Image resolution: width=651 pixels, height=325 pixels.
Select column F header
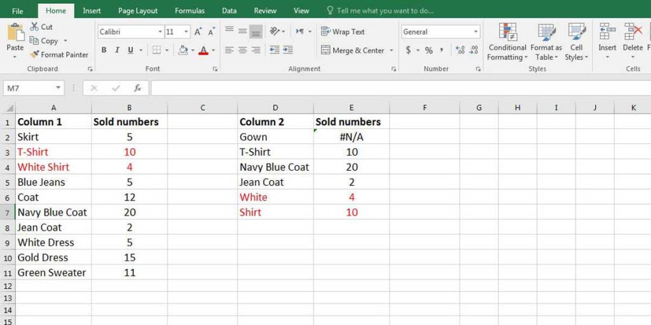coord(425,108)
